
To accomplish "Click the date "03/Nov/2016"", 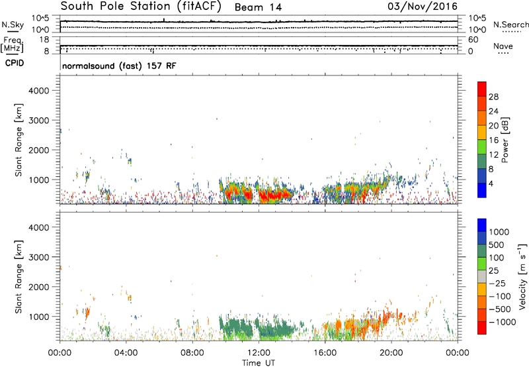I will (x=423, y=7).
